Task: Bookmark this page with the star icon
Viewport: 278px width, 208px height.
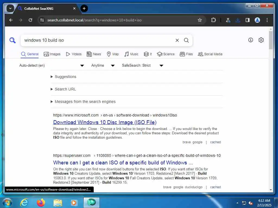Action: pyautogui.click(x=200, y=20)
